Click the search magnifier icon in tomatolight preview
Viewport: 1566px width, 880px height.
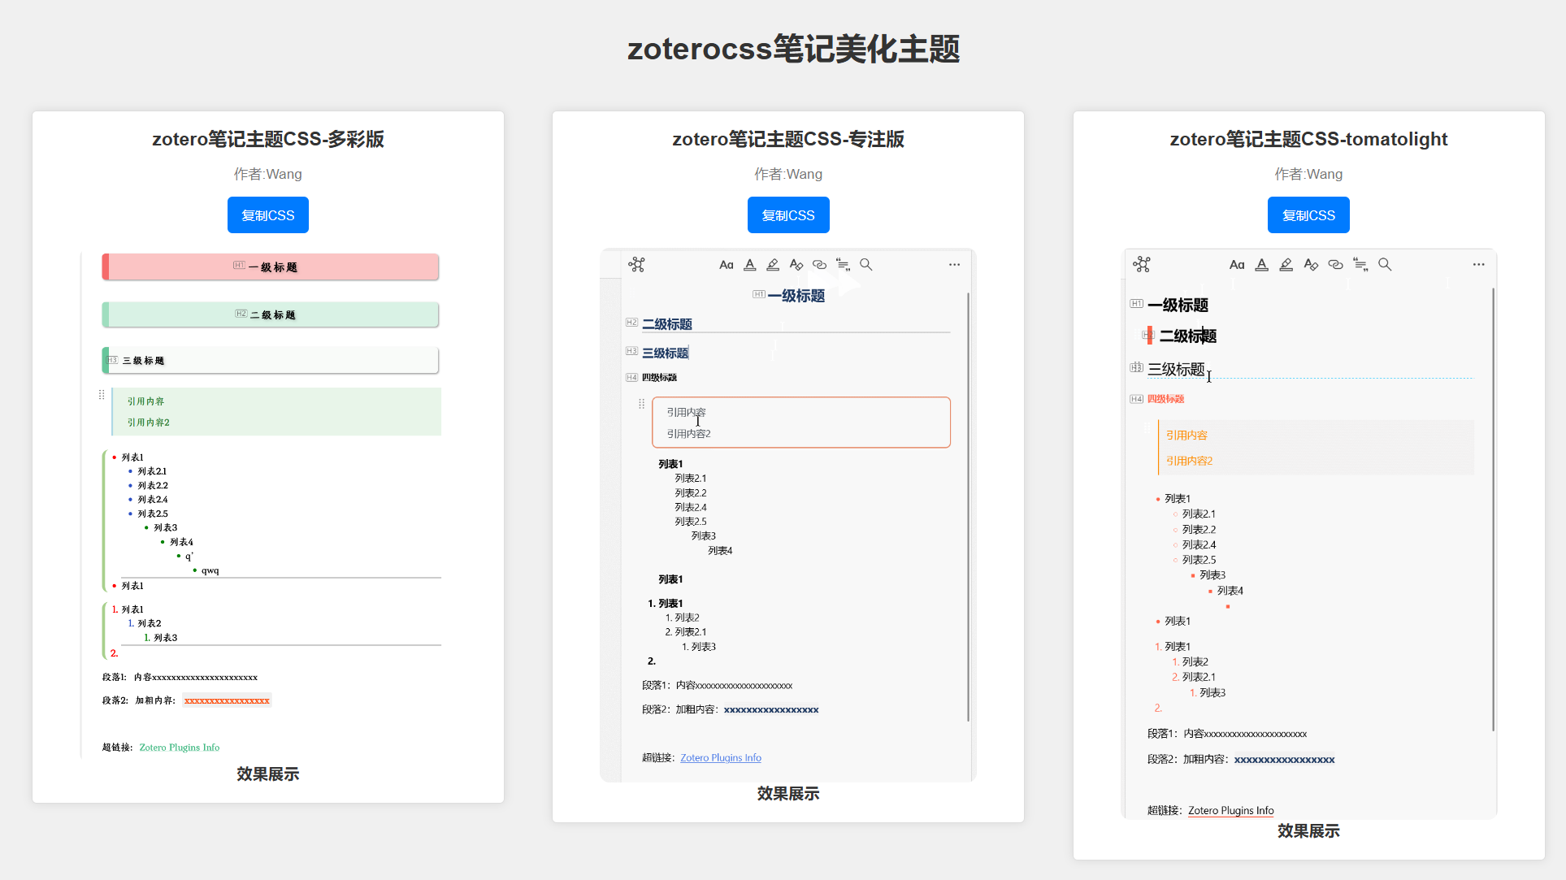[x=1385, y=265]
